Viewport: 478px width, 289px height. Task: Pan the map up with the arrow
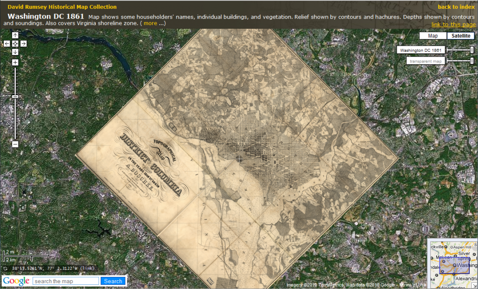coord(15,35)
